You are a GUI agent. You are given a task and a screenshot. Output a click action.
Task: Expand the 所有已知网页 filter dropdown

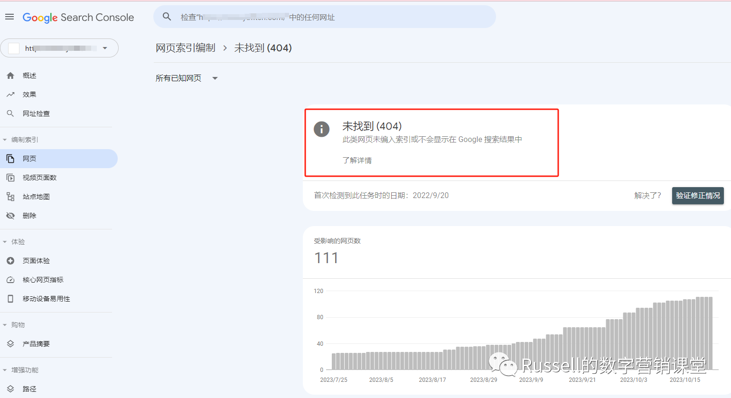pyautogui.click(x=187, y=78)
